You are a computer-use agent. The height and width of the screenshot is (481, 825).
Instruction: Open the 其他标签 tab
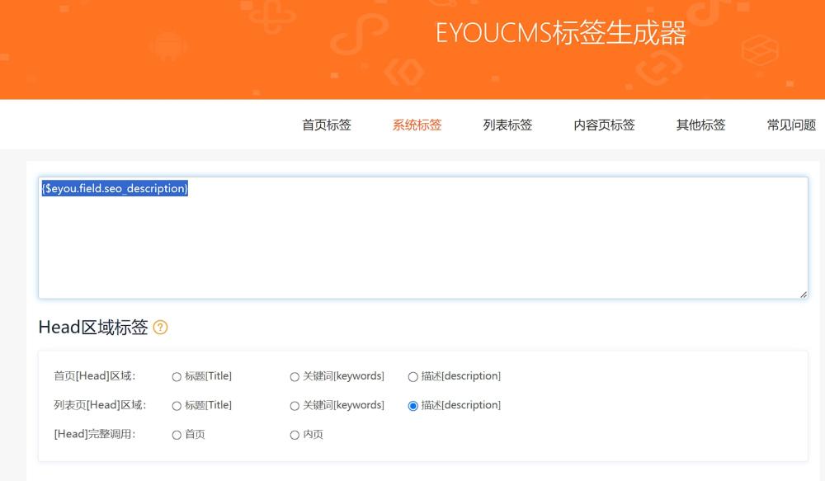pyautogui.click(x=700, y=125)
